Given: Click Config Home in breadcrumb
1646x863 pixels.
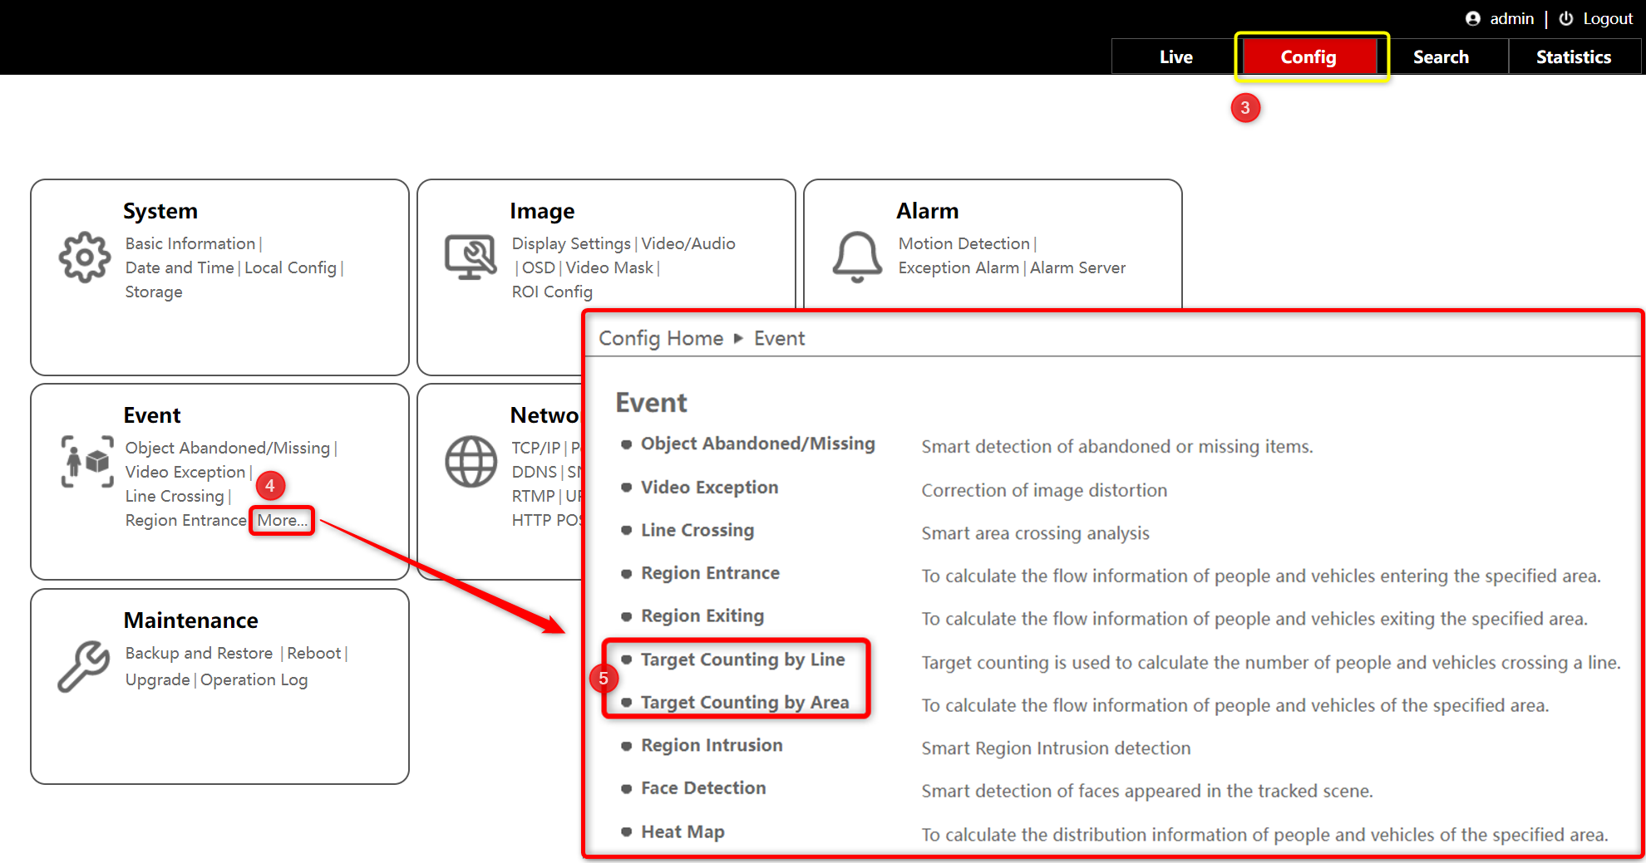Looking at the screenshot, I should 661,338.
